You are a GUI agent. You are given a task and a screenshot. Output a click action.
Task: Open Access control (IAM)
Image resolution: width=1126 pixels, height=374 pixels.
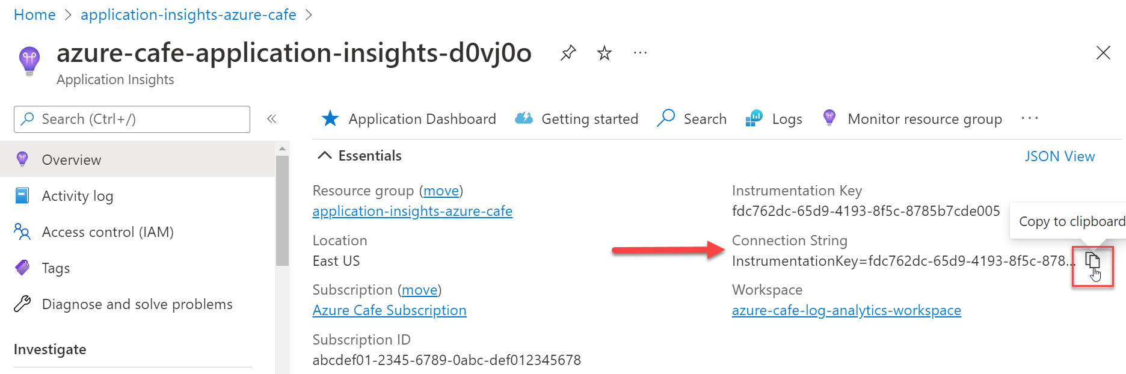(x=107, y=232)
